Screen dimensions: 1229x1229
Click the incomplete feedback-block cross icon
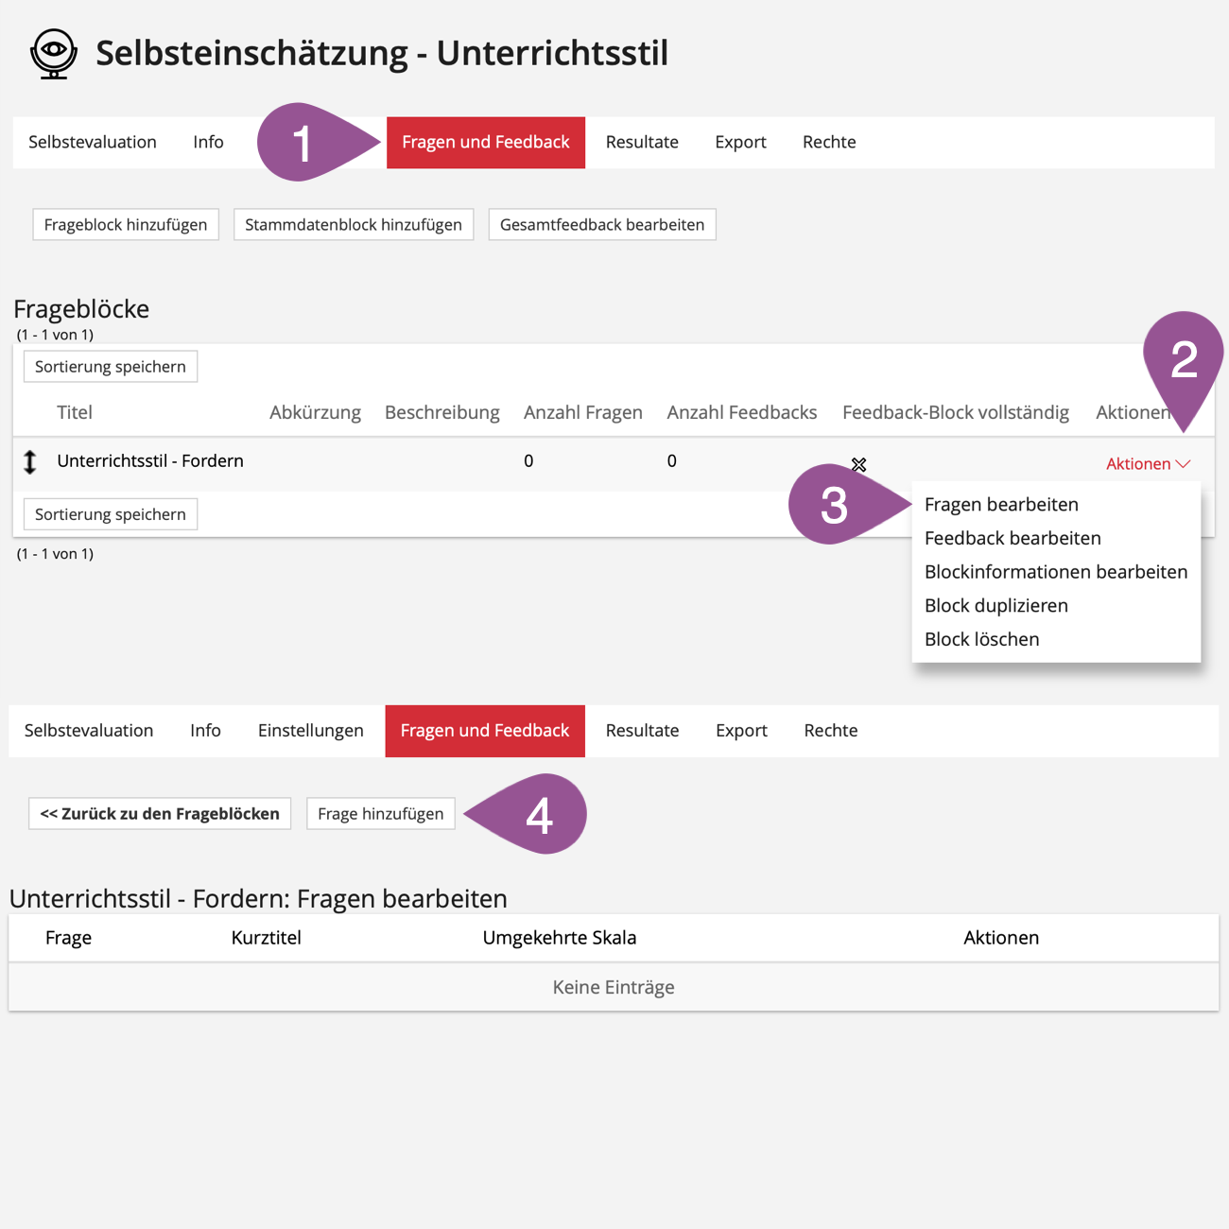point(858,464)
